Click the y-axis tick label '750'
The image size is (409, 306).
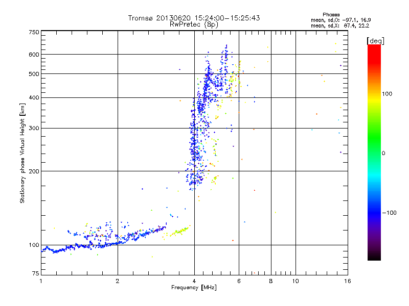click(x=34, y=32)
